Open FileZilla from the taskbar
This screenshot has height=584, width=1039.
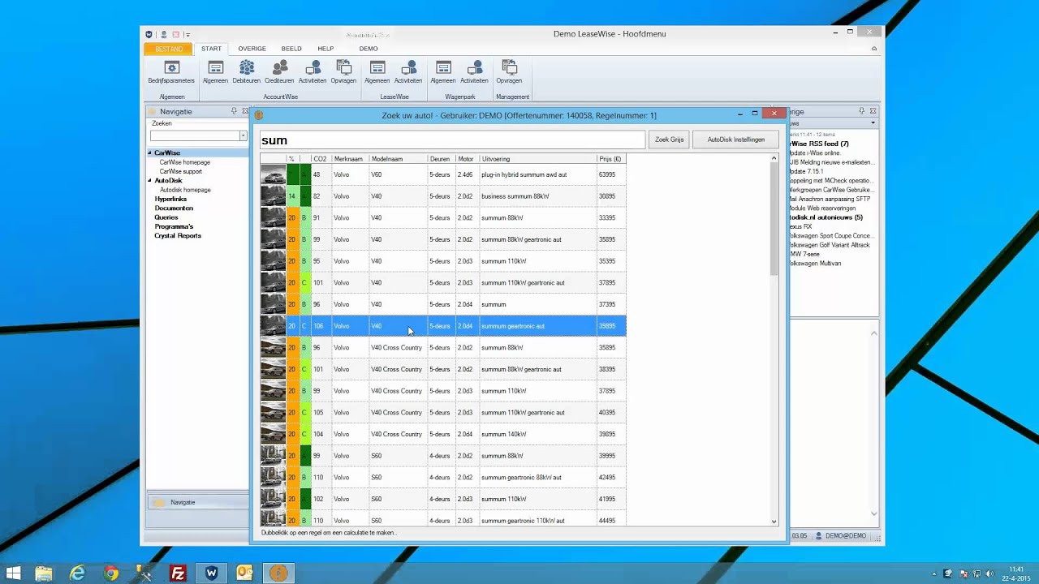pyautogui.click(x=178, y=573)
